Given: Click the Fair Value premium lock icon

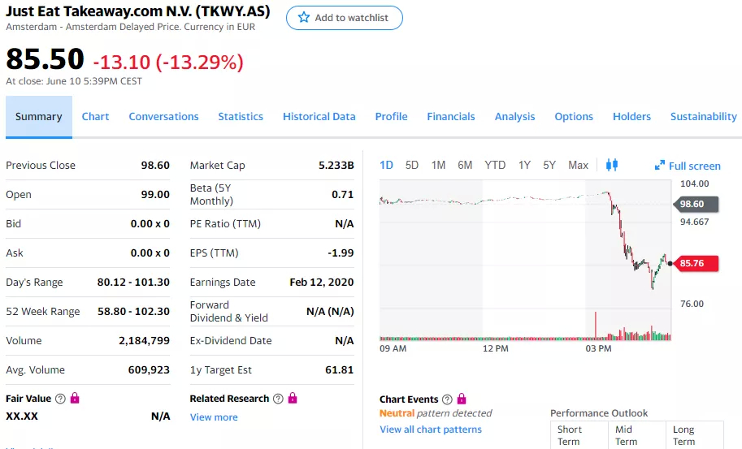Looking at the screenshot, I should click(75, 398).
